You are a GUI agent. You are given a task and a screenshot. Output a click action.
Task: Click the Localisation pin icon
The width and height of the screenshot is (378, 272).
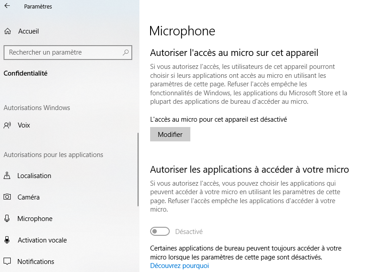click(x=7, y=175)
